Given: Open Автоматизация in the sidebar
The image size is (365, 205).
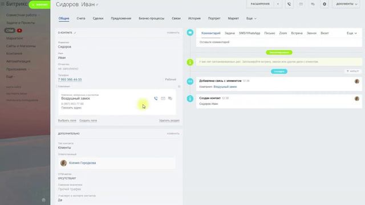Looking at the screenshot, I should click(18, 61).
